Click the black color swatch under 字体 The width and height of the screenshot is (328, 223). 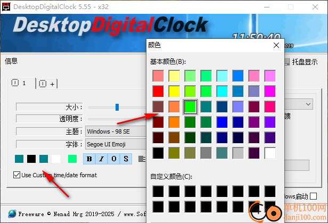(31, 159)
